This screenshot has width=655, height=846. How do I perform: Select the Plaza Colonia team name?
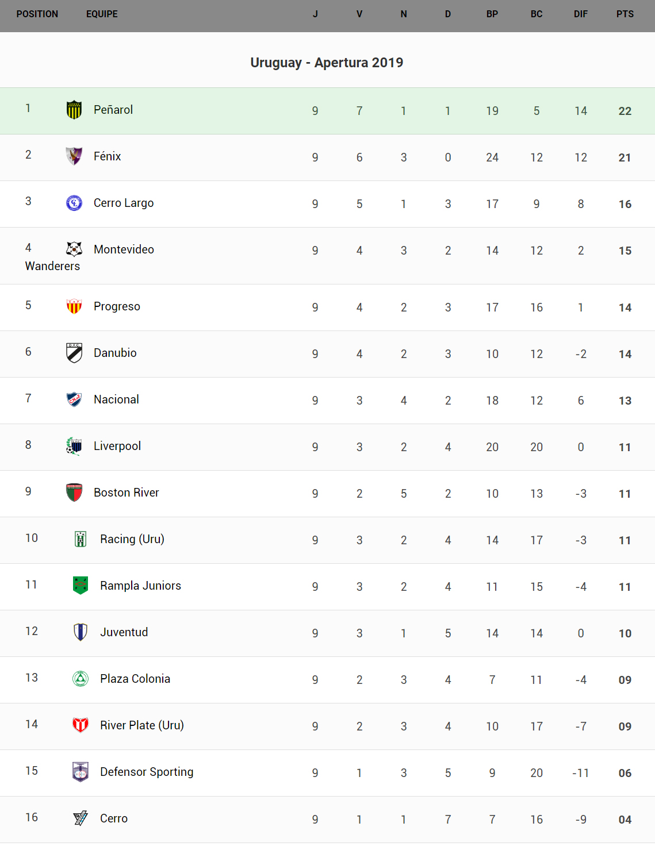(135, 679)
